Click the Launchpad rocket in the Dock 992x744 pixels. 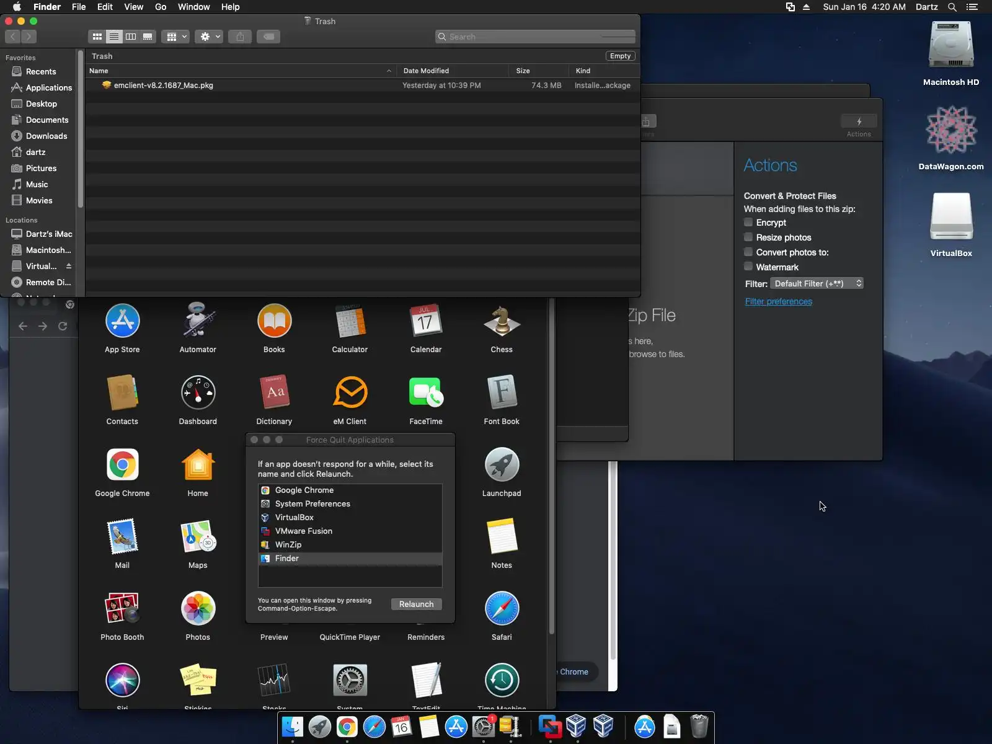click(320, 727)
